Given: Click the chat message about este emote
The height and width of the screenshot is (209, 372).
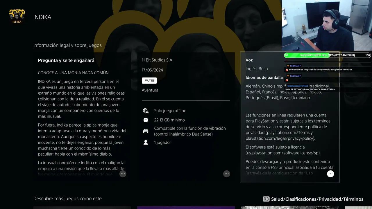Looking at the screenshot, I should [x=321, y=70].
